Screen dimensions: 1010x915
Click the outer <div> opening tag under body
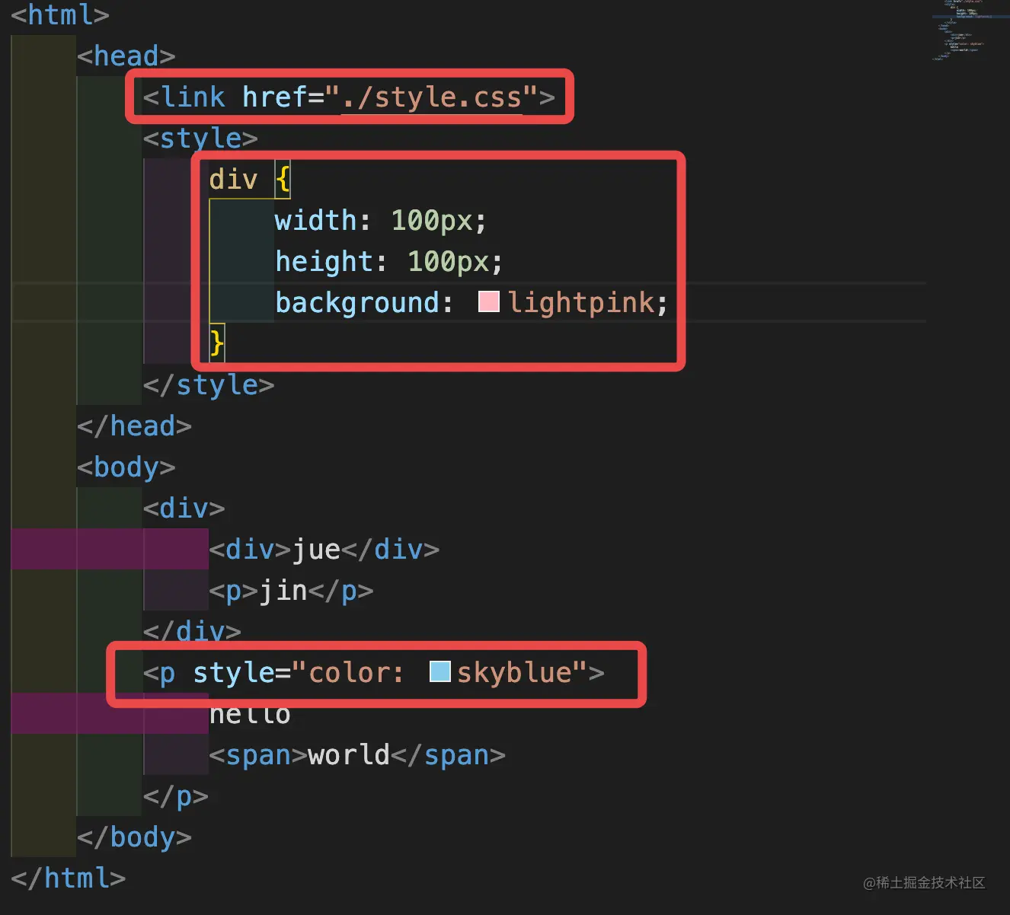(x=184, y=509)
